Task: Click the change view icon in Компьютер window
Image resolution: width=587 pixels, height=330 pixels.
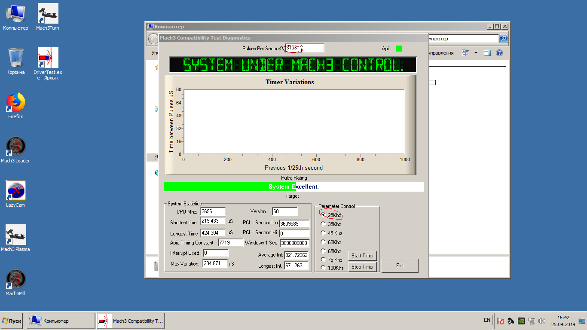Action: coord(466,53)
